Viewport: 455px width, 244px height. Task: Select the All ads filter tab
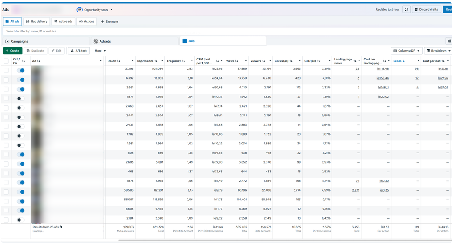[12, 21]
